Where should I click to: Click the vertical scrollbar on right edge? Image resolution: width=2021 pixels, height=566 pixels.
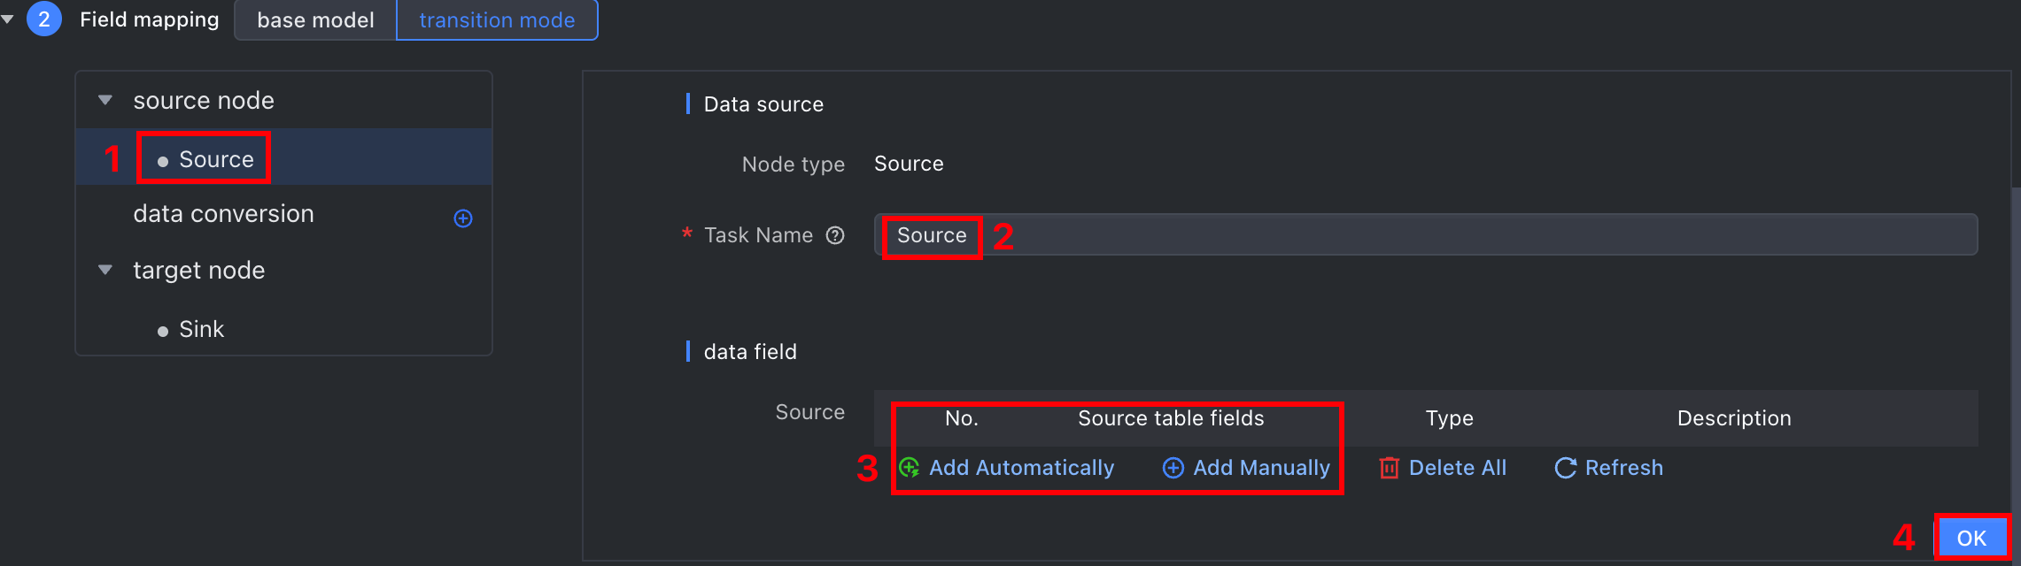pyautogui.click(x=2016, y=354)
